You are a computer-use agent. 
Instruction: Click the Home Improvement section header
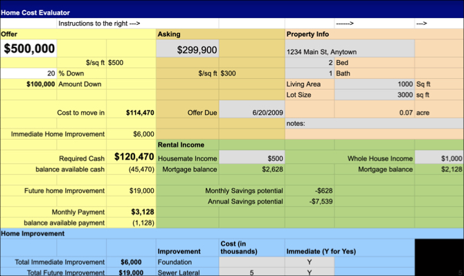(x=33, y=233)
